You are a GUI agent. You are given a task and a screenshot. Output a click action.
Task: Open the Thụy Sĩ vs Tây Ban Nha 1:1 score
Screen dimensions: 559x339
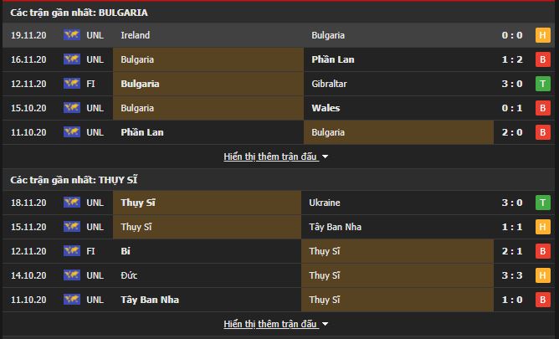point(512,227)
